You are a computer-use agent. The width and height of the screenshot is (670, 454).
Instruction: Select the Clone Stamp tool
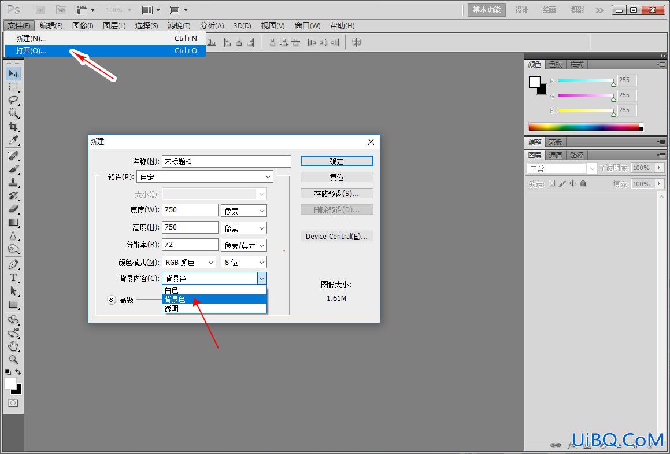pos(13,182)
